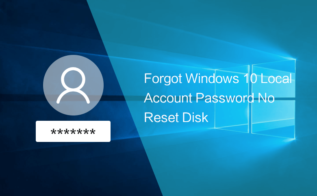Click the first asterisk in the password box
This screenshot has width=317, height=196.
(x=54, y=132)
